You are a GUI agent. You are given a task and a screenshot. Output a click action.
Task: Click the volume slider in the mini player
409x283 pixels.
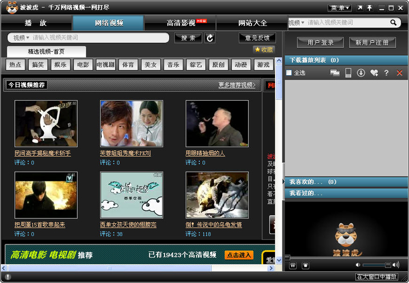376,265
